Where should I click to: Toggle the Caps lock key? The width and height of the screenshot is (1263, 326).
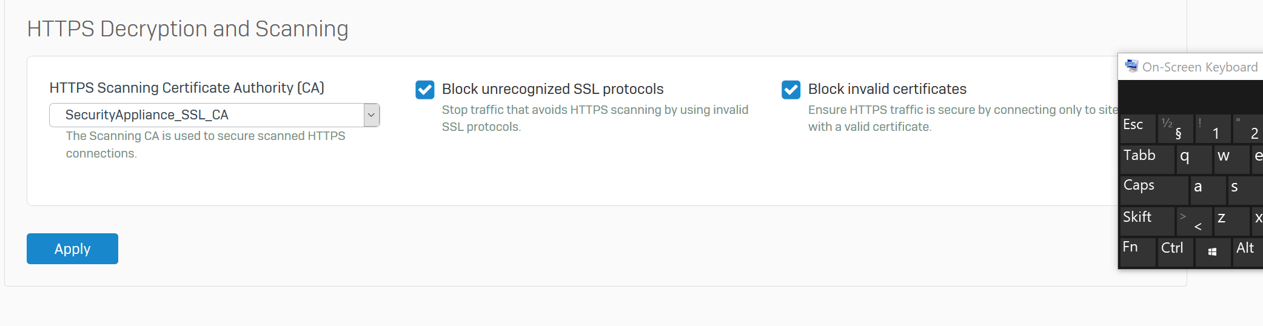[1154, 190]
